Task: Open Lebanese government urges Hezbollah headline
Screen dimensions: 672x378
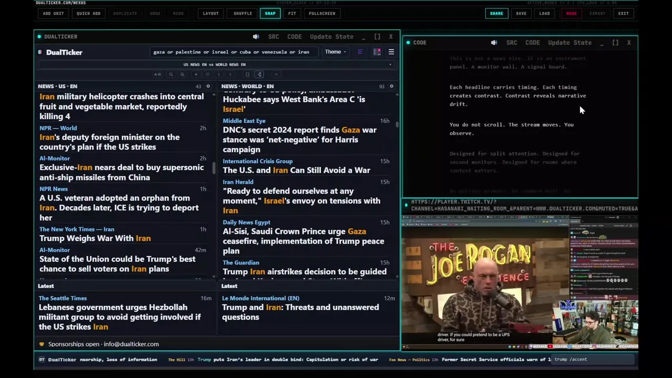Action: [120, 317]
